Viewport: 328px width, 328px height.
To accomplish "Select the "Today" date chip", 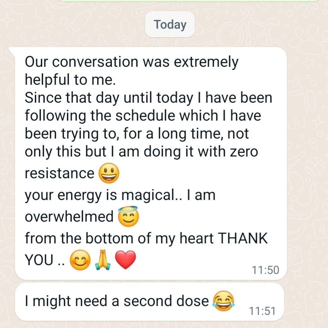I will [x=170, y=24].
